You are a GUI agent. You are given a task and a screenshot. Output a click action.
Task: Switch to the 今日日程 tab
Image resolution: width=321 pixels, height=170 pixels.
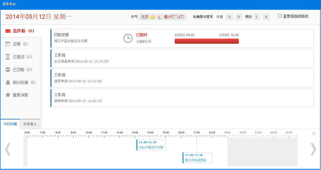tap(10, 124)
